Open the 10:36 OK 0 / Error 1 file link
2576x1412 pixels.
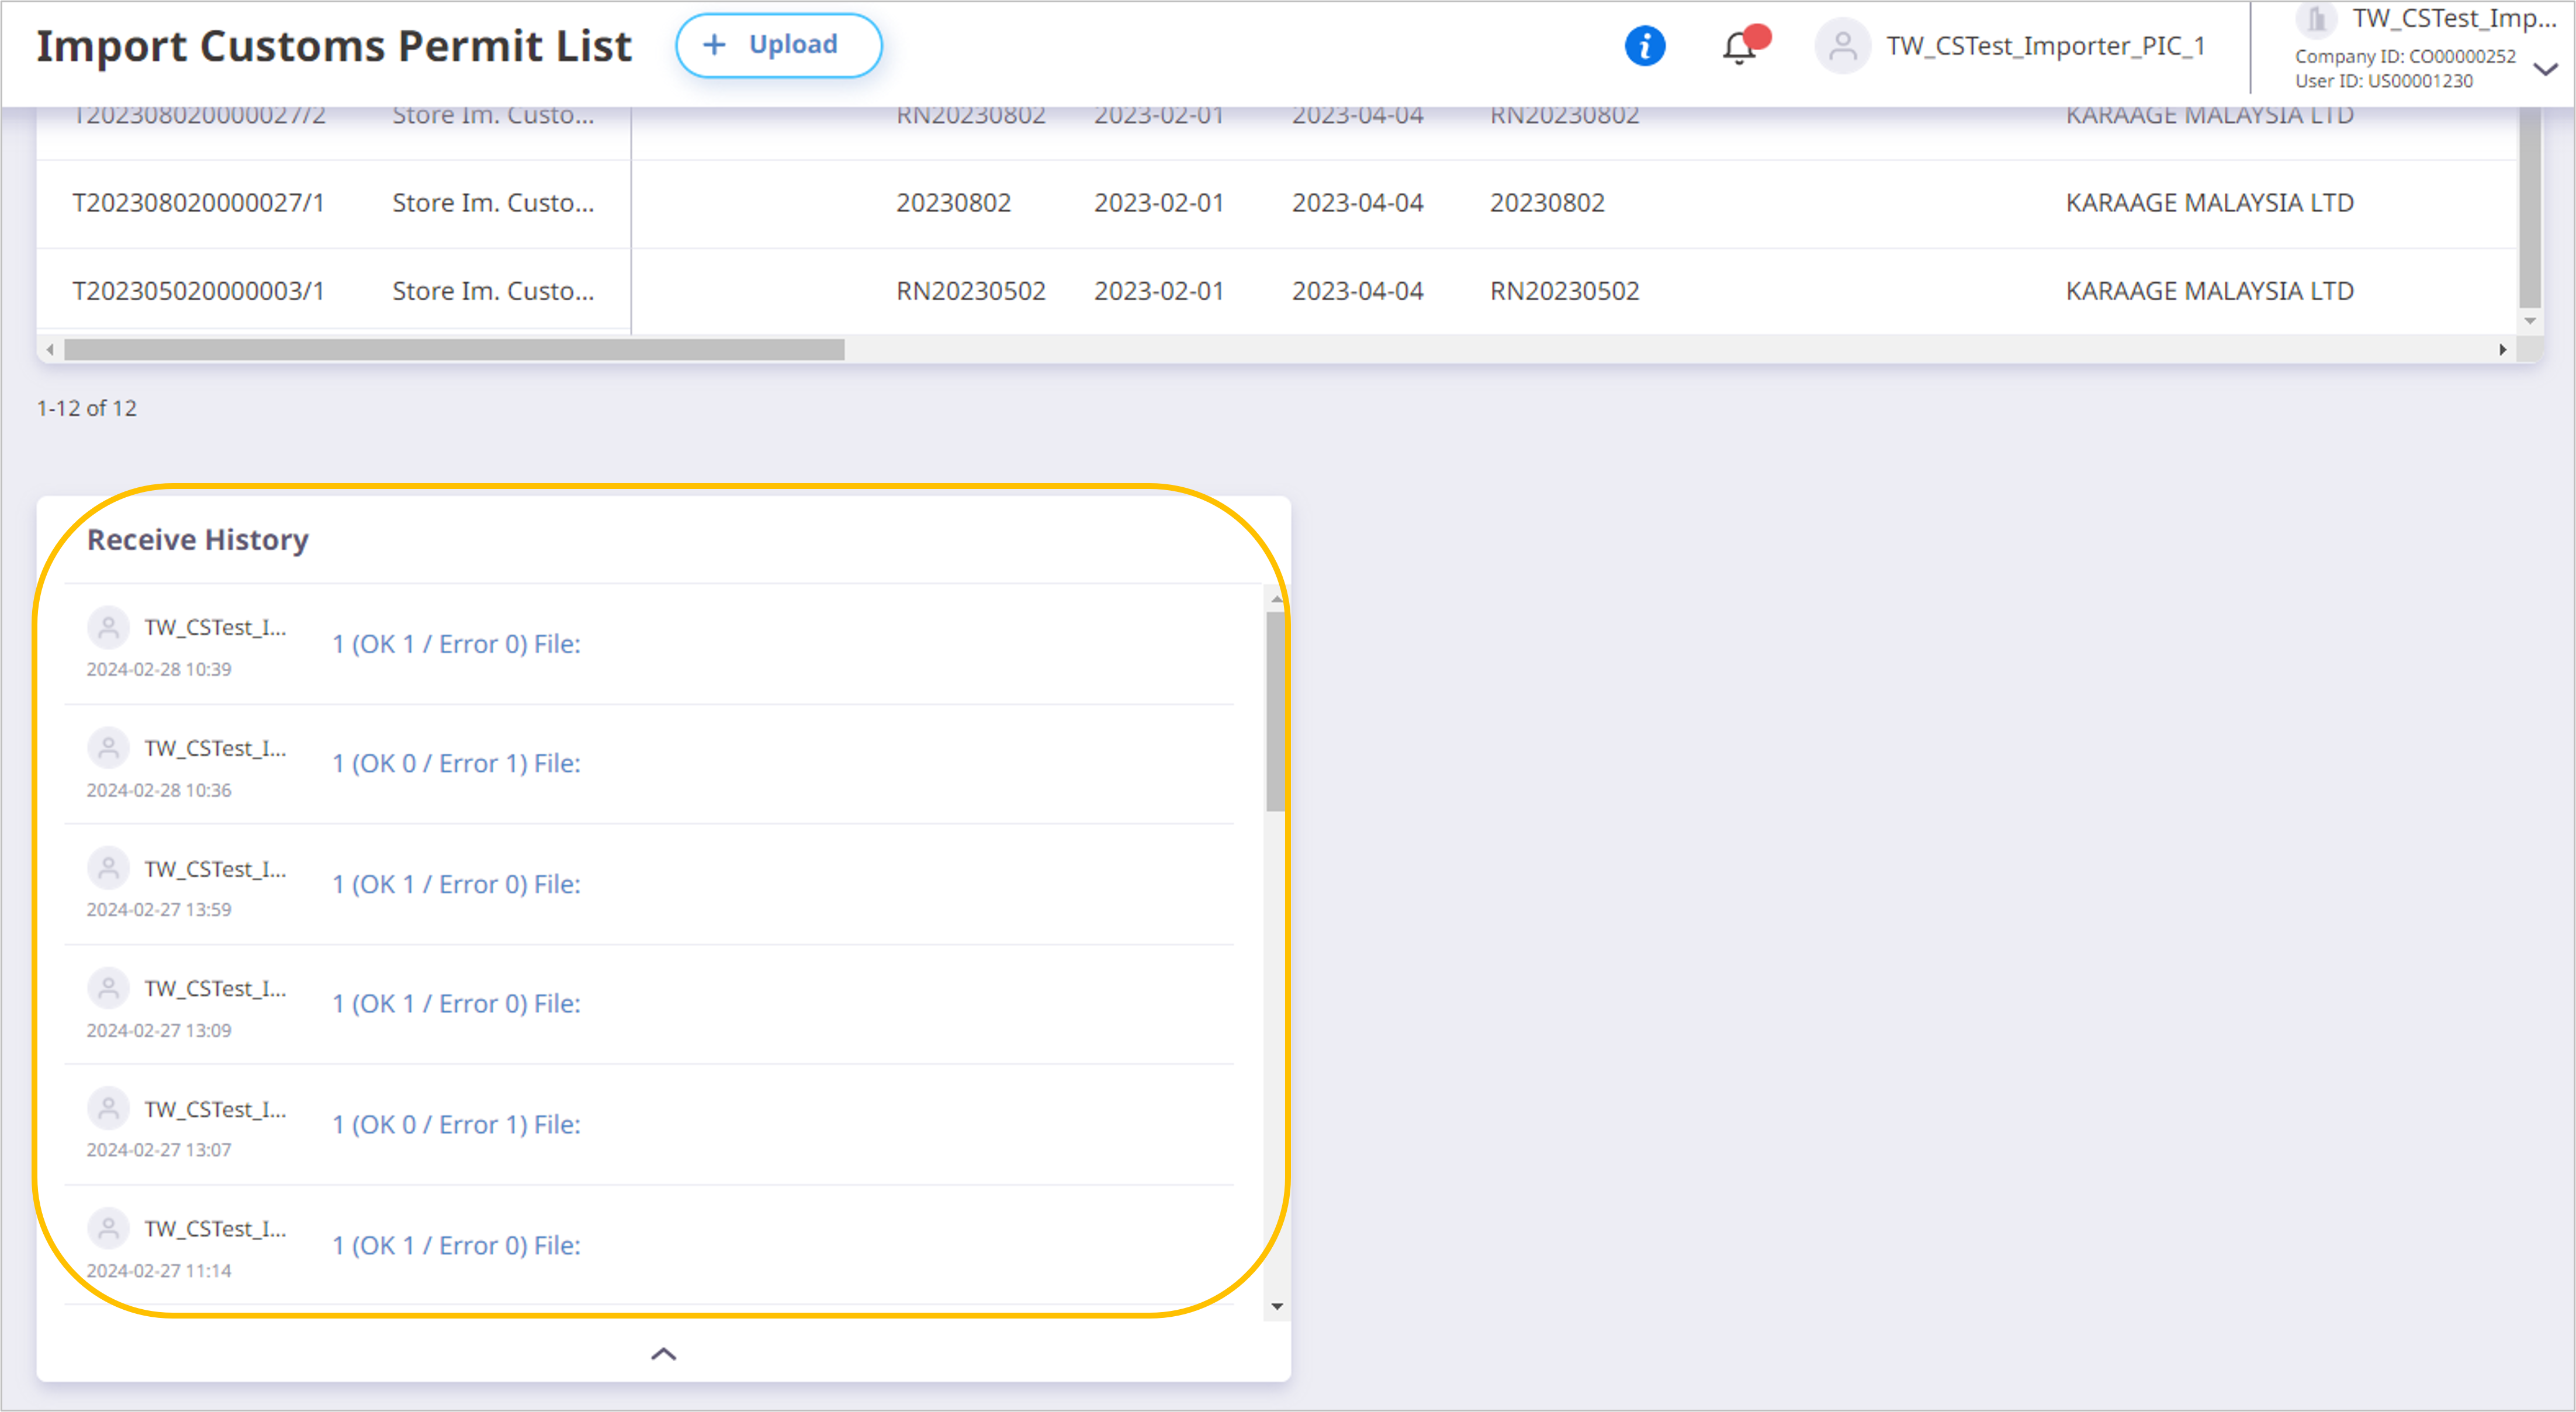pos(456,764)
